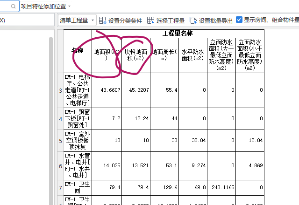
Task: Click the DM-1 室外空调板板顶抹灰 name cell
Action: (78, 141)
